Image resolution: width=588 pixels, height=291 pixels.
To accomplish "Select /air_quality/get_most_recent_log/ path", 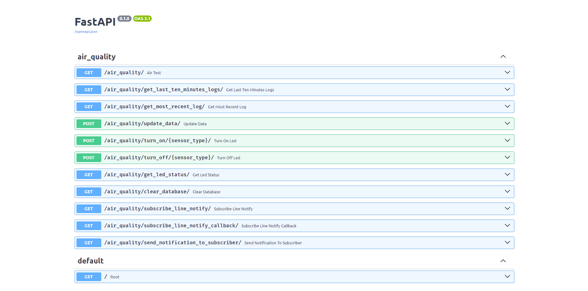I will pos(155,107).
